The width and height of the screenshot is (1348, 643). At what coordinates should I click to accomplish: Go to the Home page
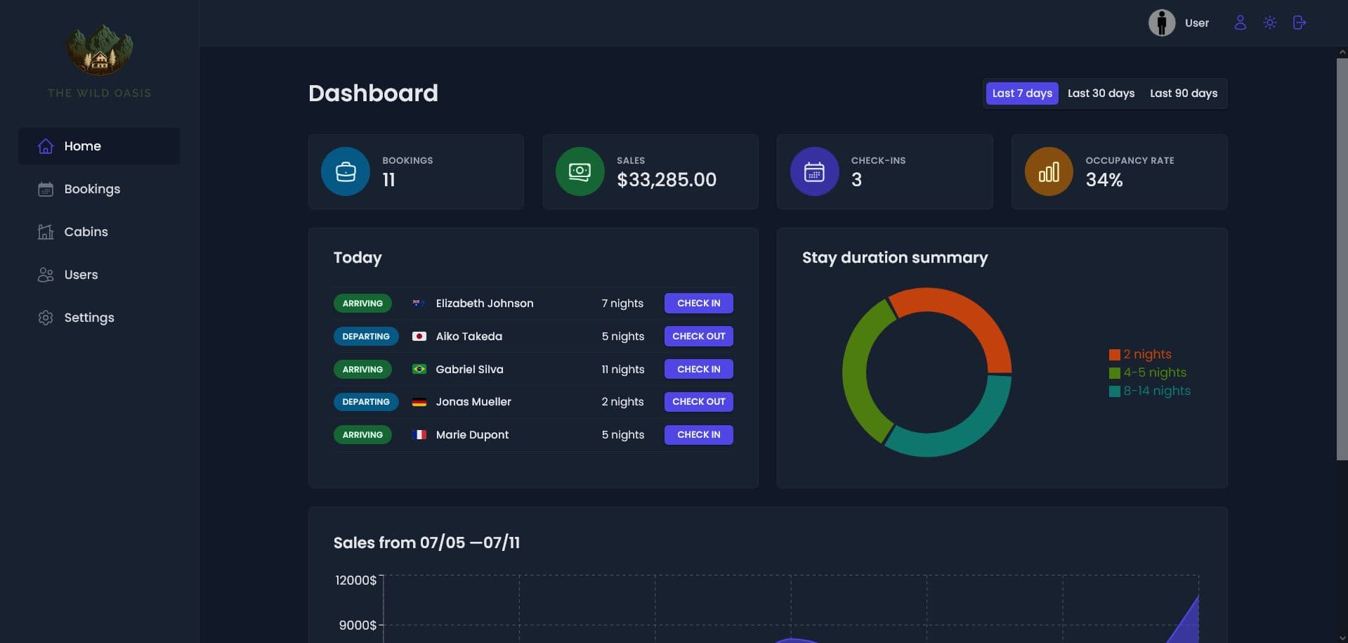click(x=99, y=146)
